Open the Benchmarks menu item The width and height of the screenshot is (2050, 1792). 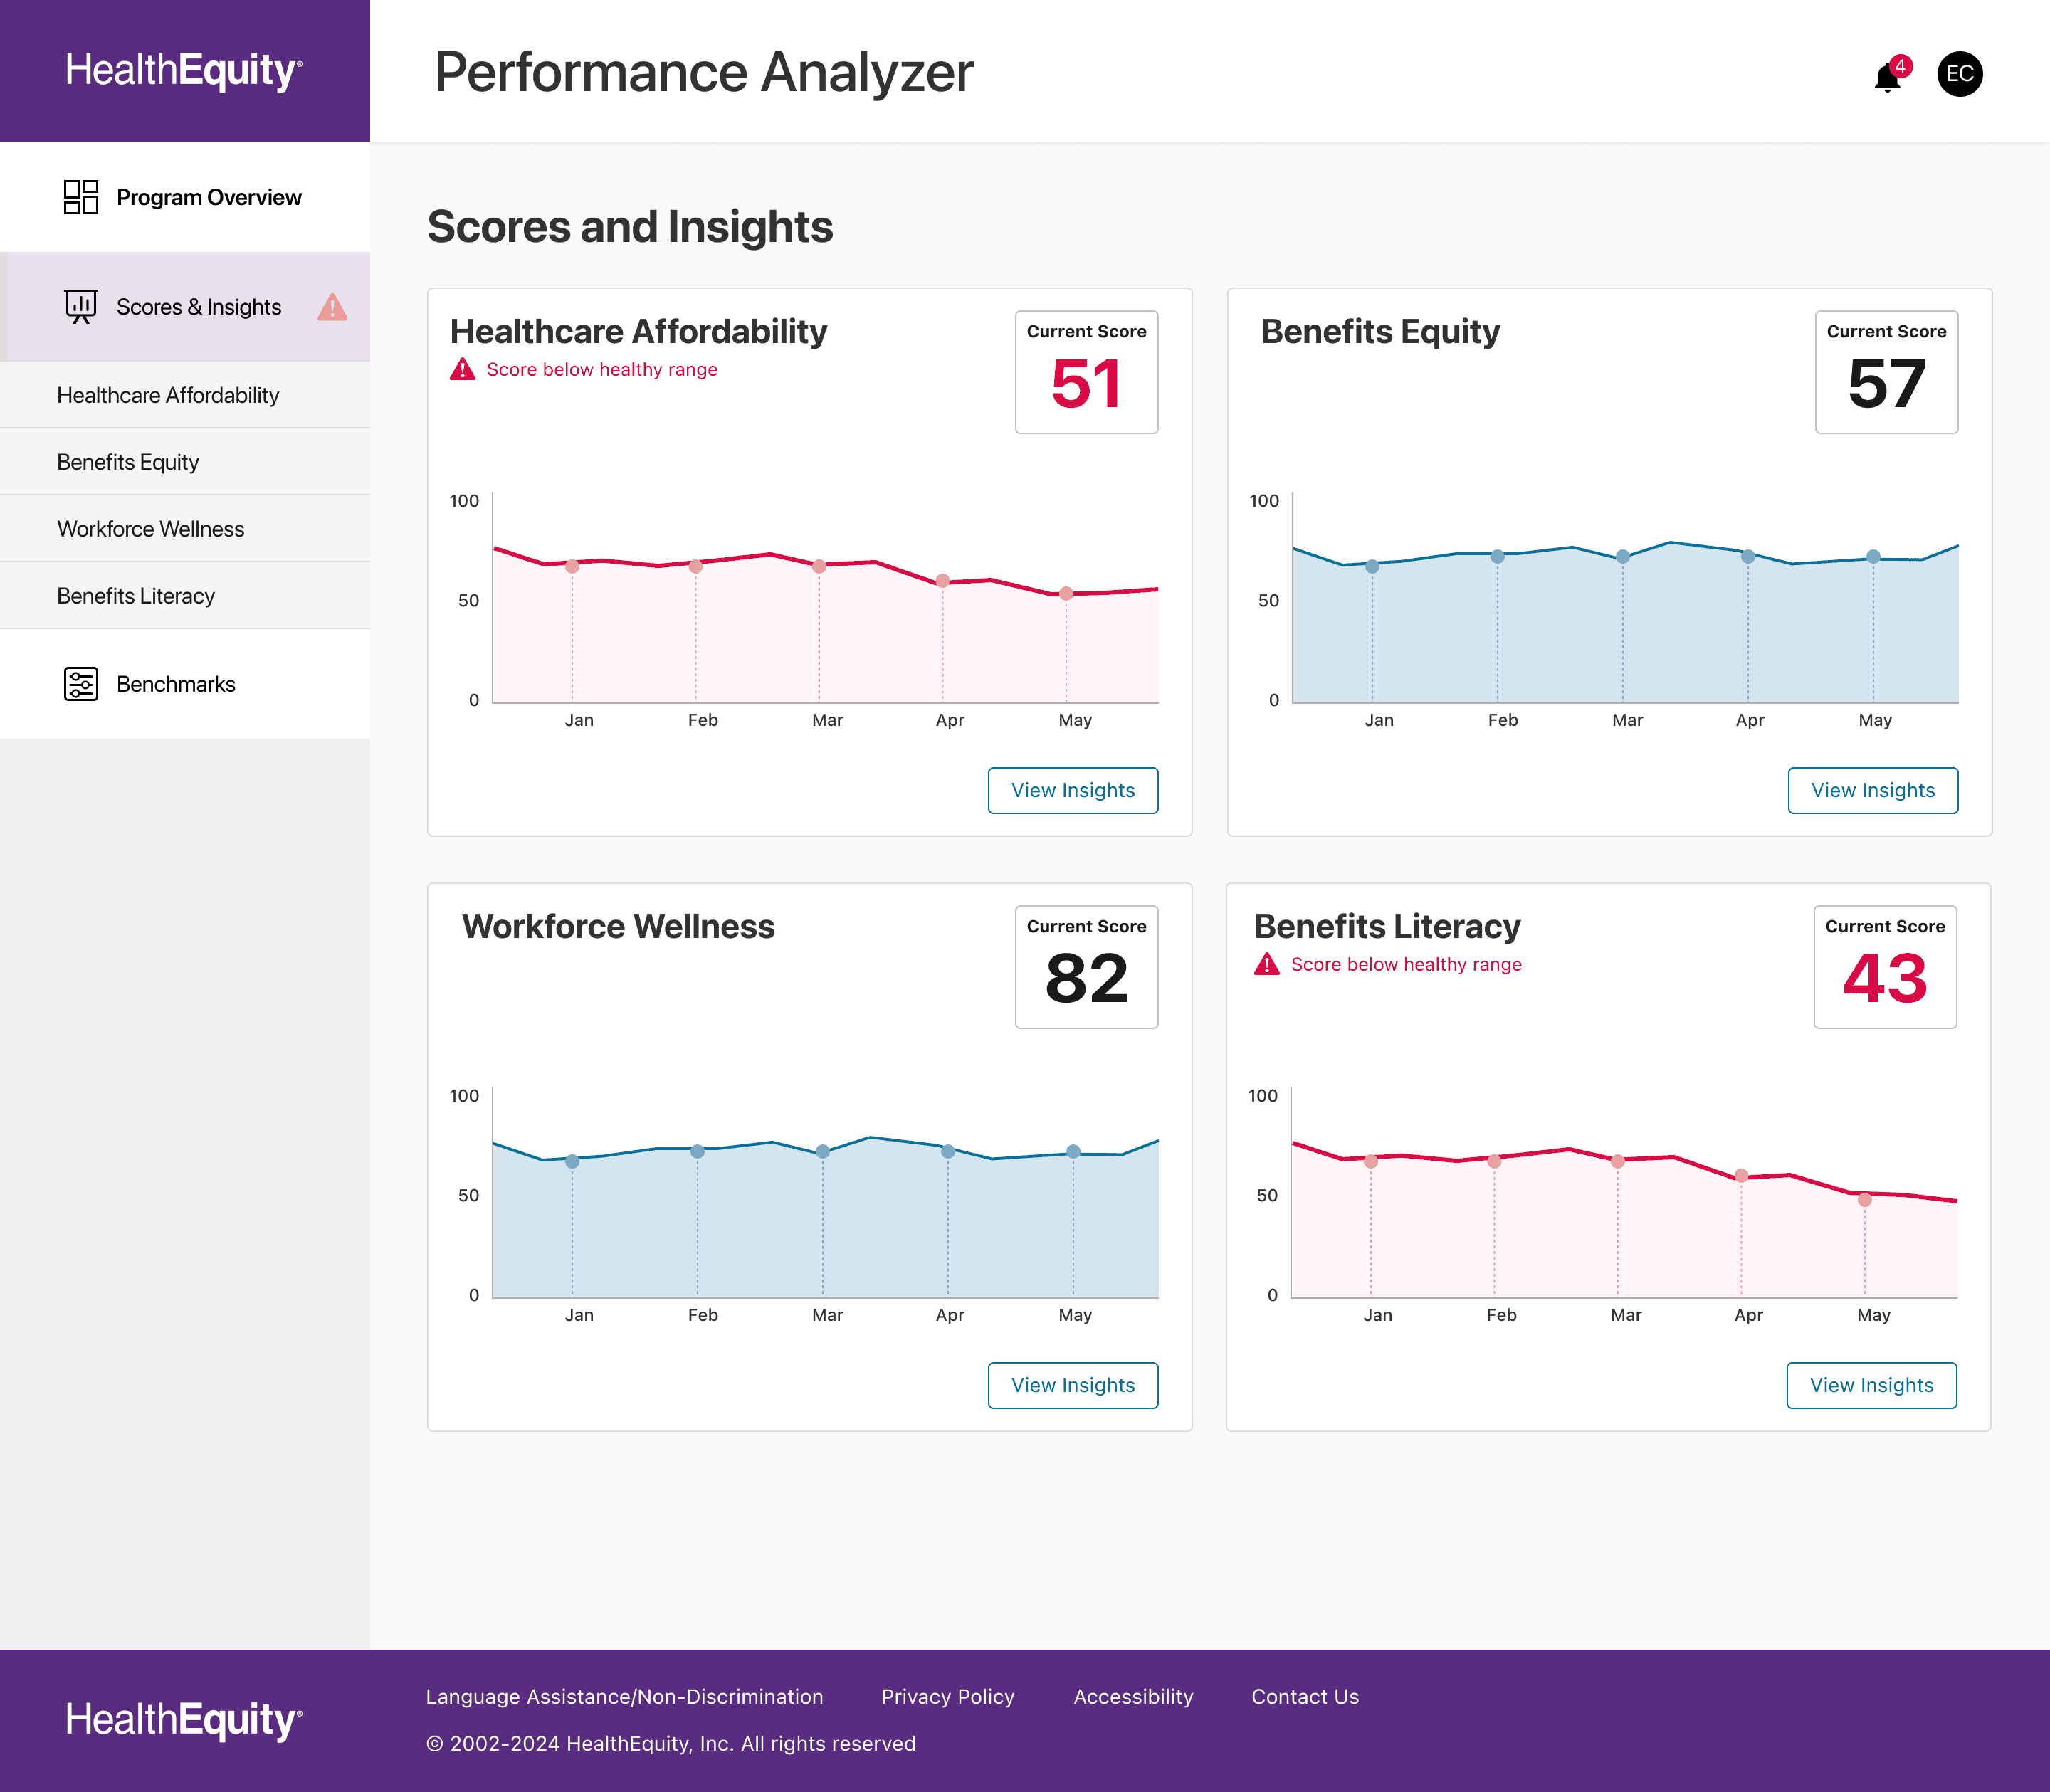[185, 684]
